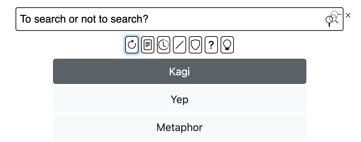Pick Metaphor from the engine list
361x142 pixels.
pos(180,127)
